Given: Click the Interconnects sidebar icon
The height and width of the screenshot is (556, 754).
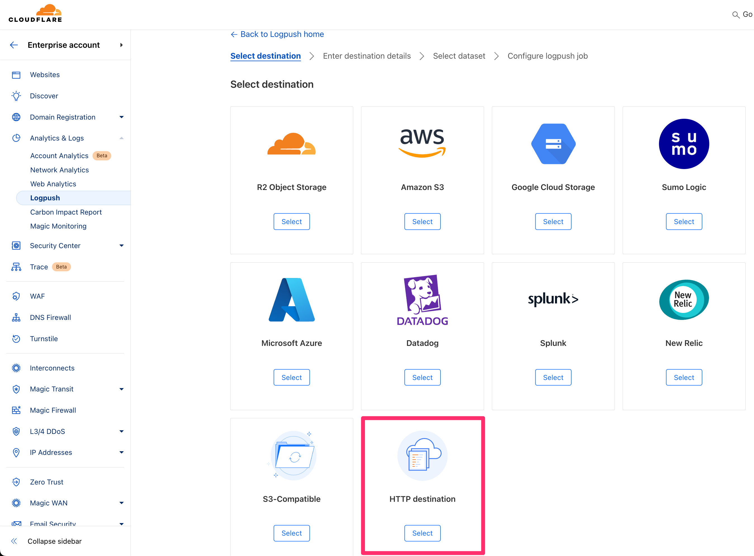Looking at the screenshot, I should (x=16, y=368).
